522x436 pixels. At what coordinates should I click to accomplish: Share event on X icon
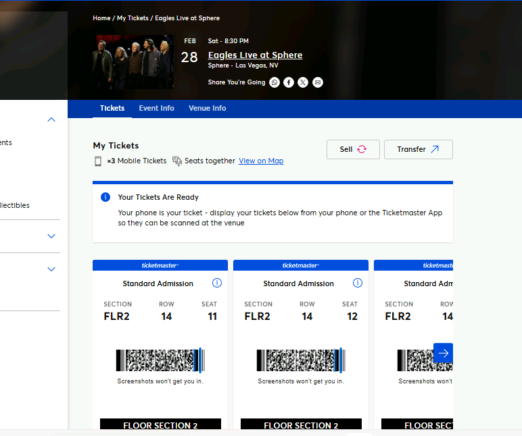[303, 82]
